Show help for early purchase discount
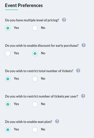This screenshot has height=138, width=94. (x=83, y=45)
